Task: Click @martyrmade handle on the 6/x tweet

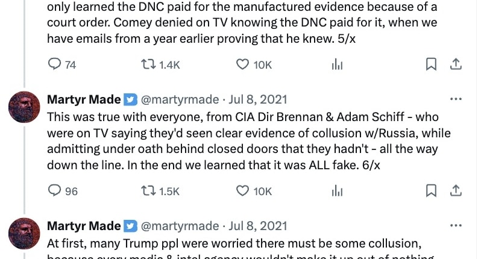Action: coord(179,99)
